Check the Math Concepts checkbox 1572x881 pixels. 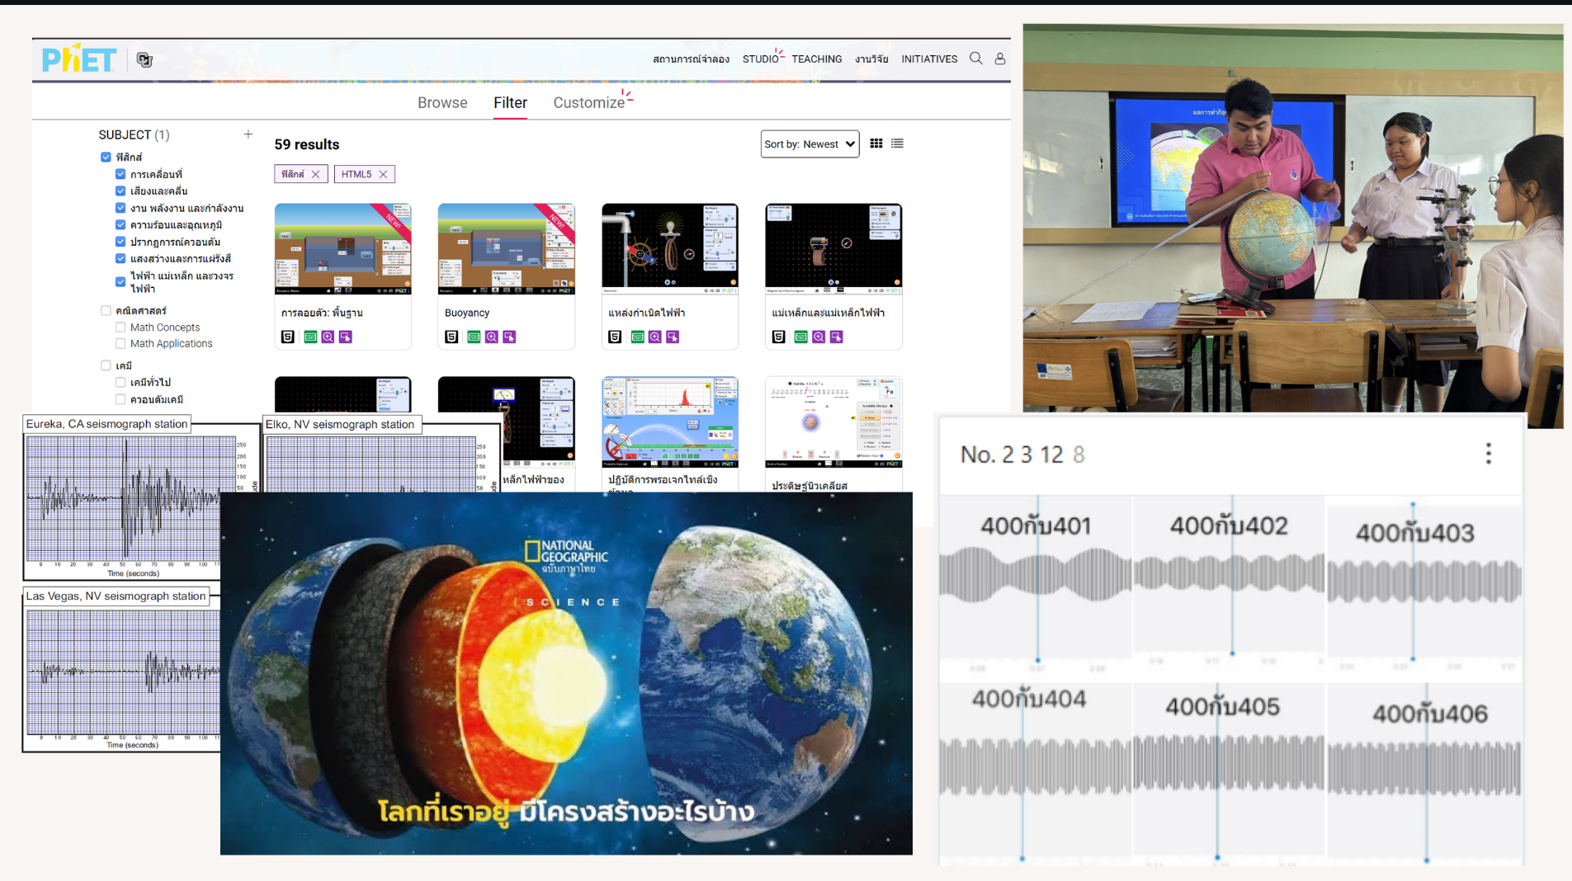tap(120, 327)
